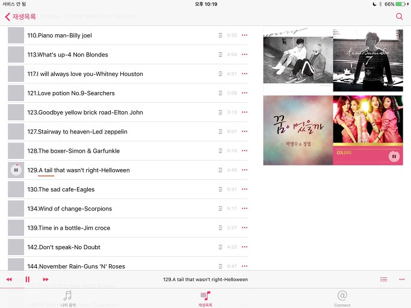Tap the device icon on 134.Wind of change row
The height and width of the screenshot is (308, 411).
pos(220,208)
